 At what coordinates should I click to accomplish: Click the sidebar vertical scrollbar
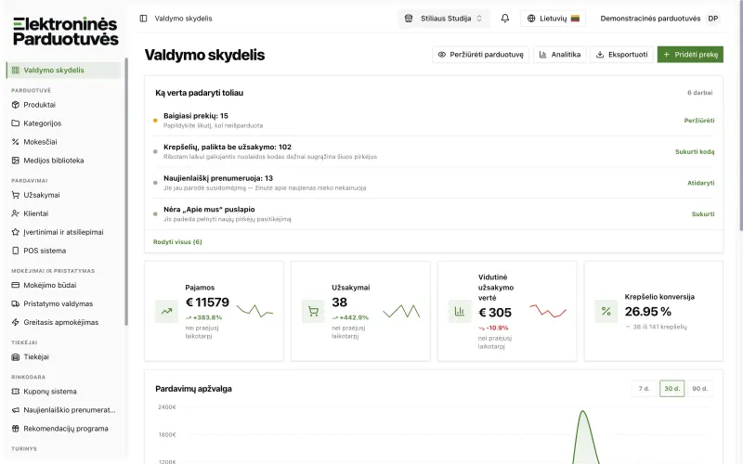click(x=126, y=192)
